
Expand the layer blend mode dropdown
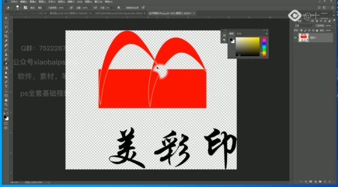pos(304,26)
